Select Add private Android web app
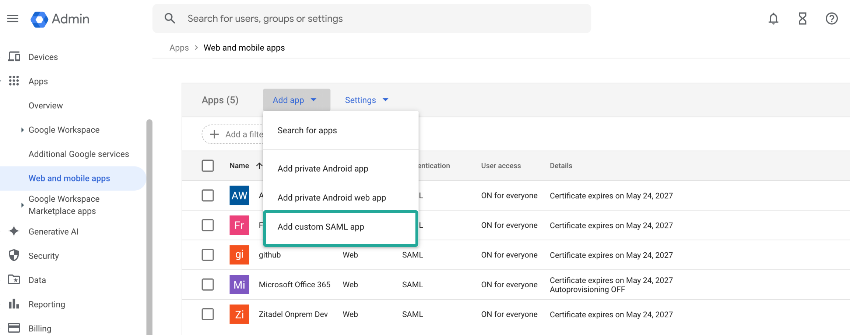The width and height of the screenshot is (850, 335). (341, 198)
